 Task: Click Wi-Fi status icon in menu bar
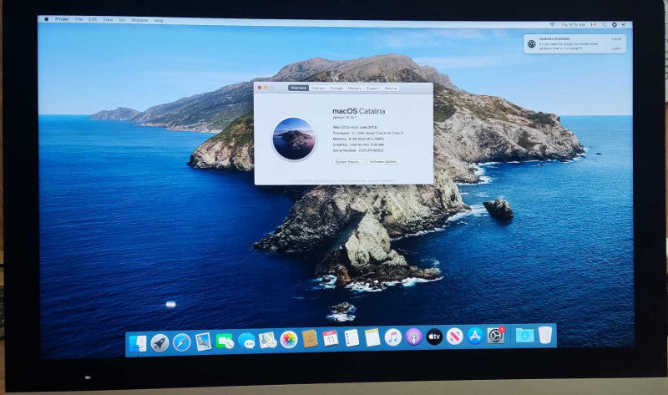(x=552, y=25)
